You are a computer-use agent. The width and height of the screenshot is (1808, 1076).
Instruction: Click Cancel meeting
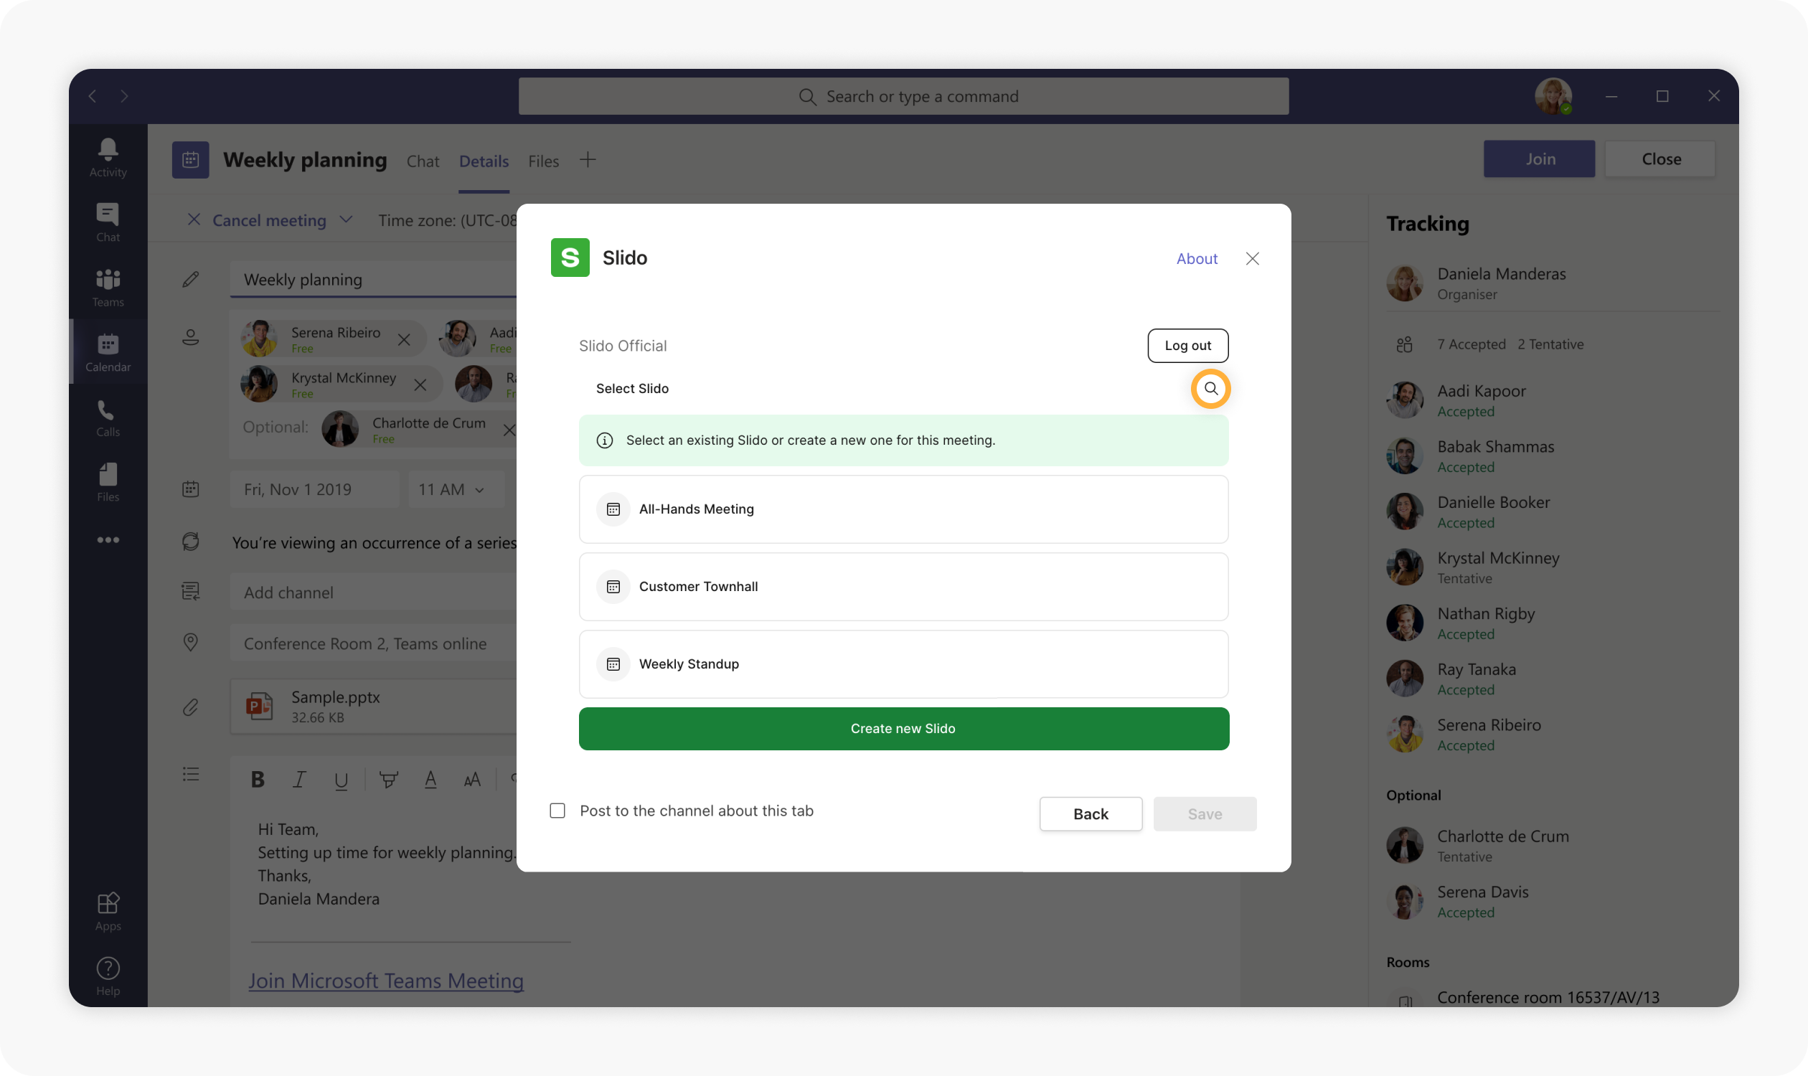tap(268, 220)
